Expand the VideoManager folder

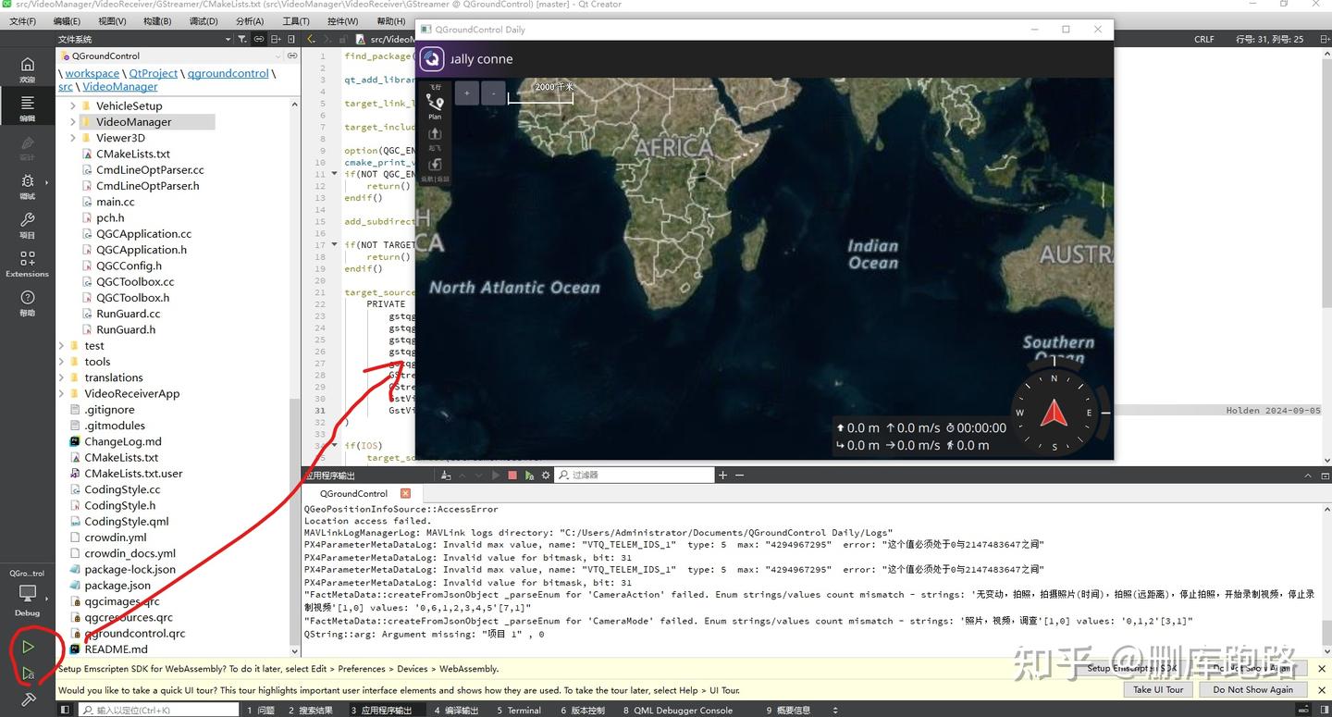[x=73, y=122]
